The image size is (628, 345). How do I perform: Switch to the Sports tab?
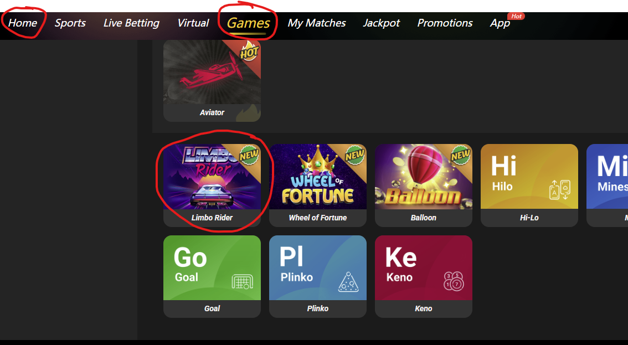coord(70,23)
